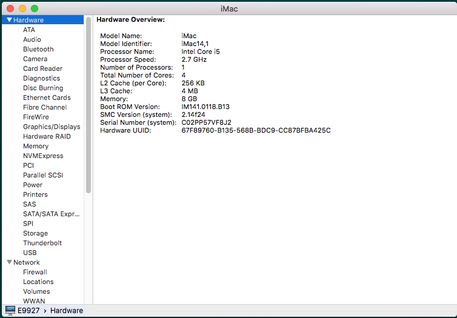Select Parallel SCSI entry
Viewport: 457px width, 318px height.
point(43,175)
